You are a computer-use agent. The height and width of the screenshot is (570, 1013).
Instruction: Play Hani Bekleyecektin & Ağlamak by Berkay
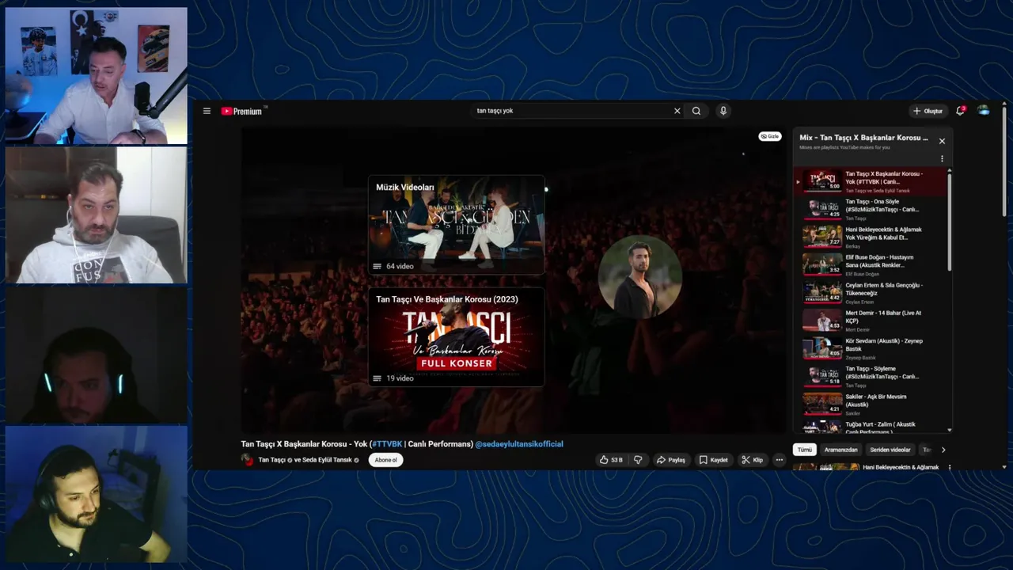871,237
